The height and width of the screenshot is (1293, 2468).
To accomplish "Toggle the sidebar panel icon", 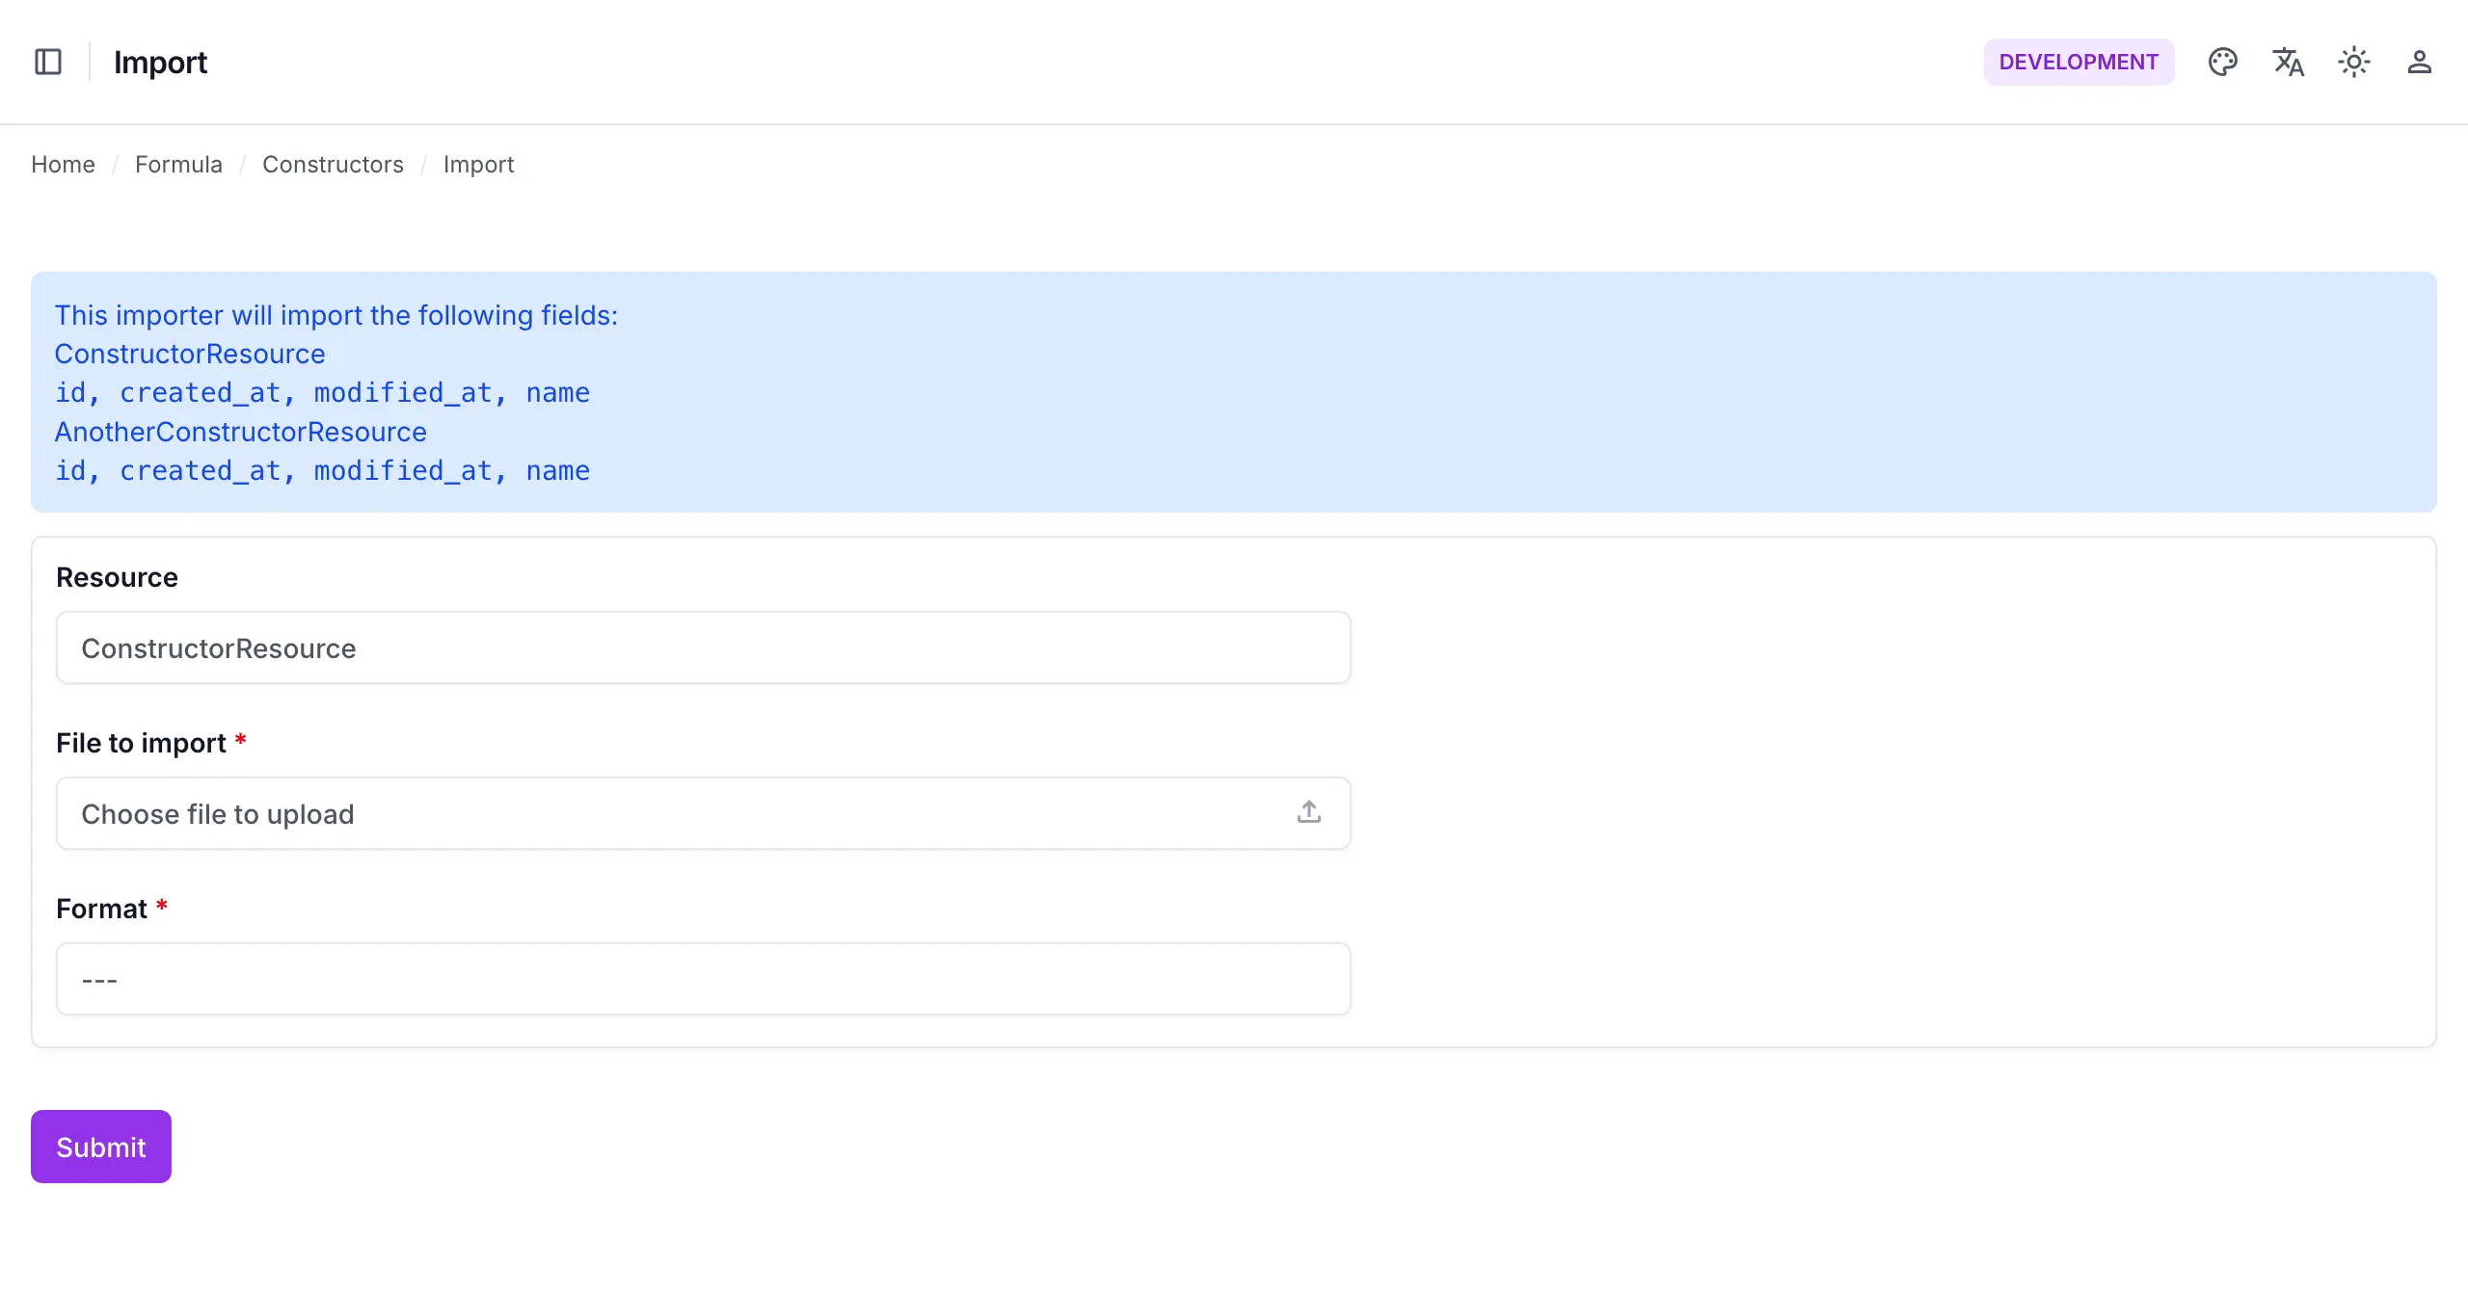I will coord(48,62).
